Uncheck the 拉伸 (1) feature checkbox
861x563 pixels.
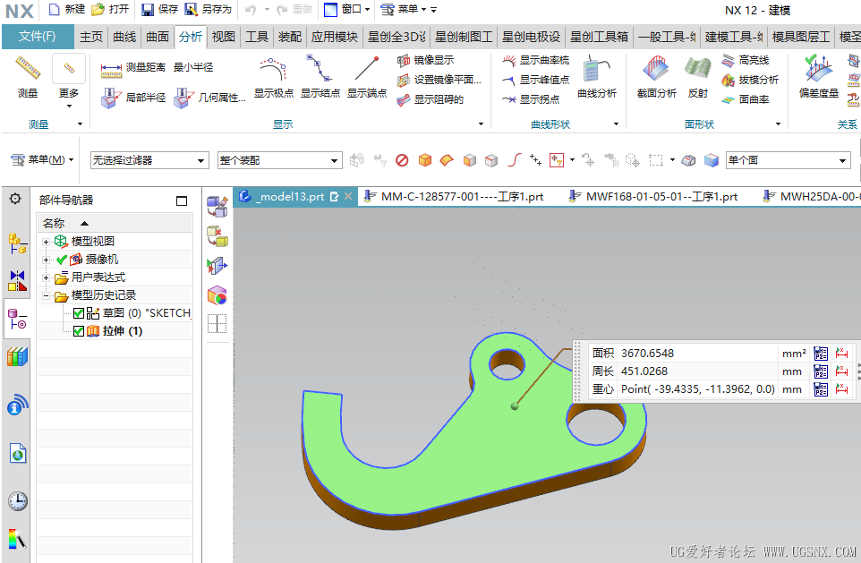[x=79, y=331]
